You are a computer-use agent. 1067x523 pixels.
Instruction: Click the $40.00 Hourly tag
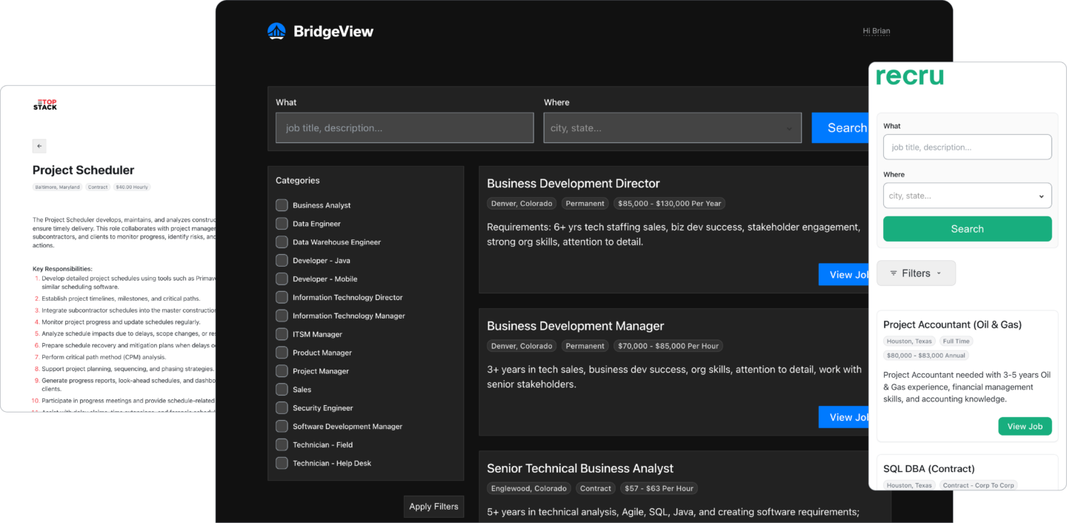[131, 187]
